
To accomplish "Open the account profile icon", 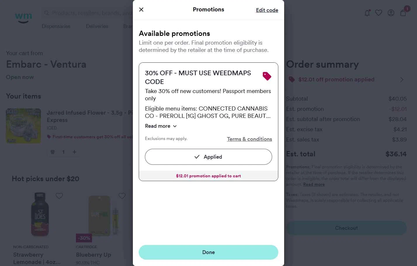I will [391, 13].
